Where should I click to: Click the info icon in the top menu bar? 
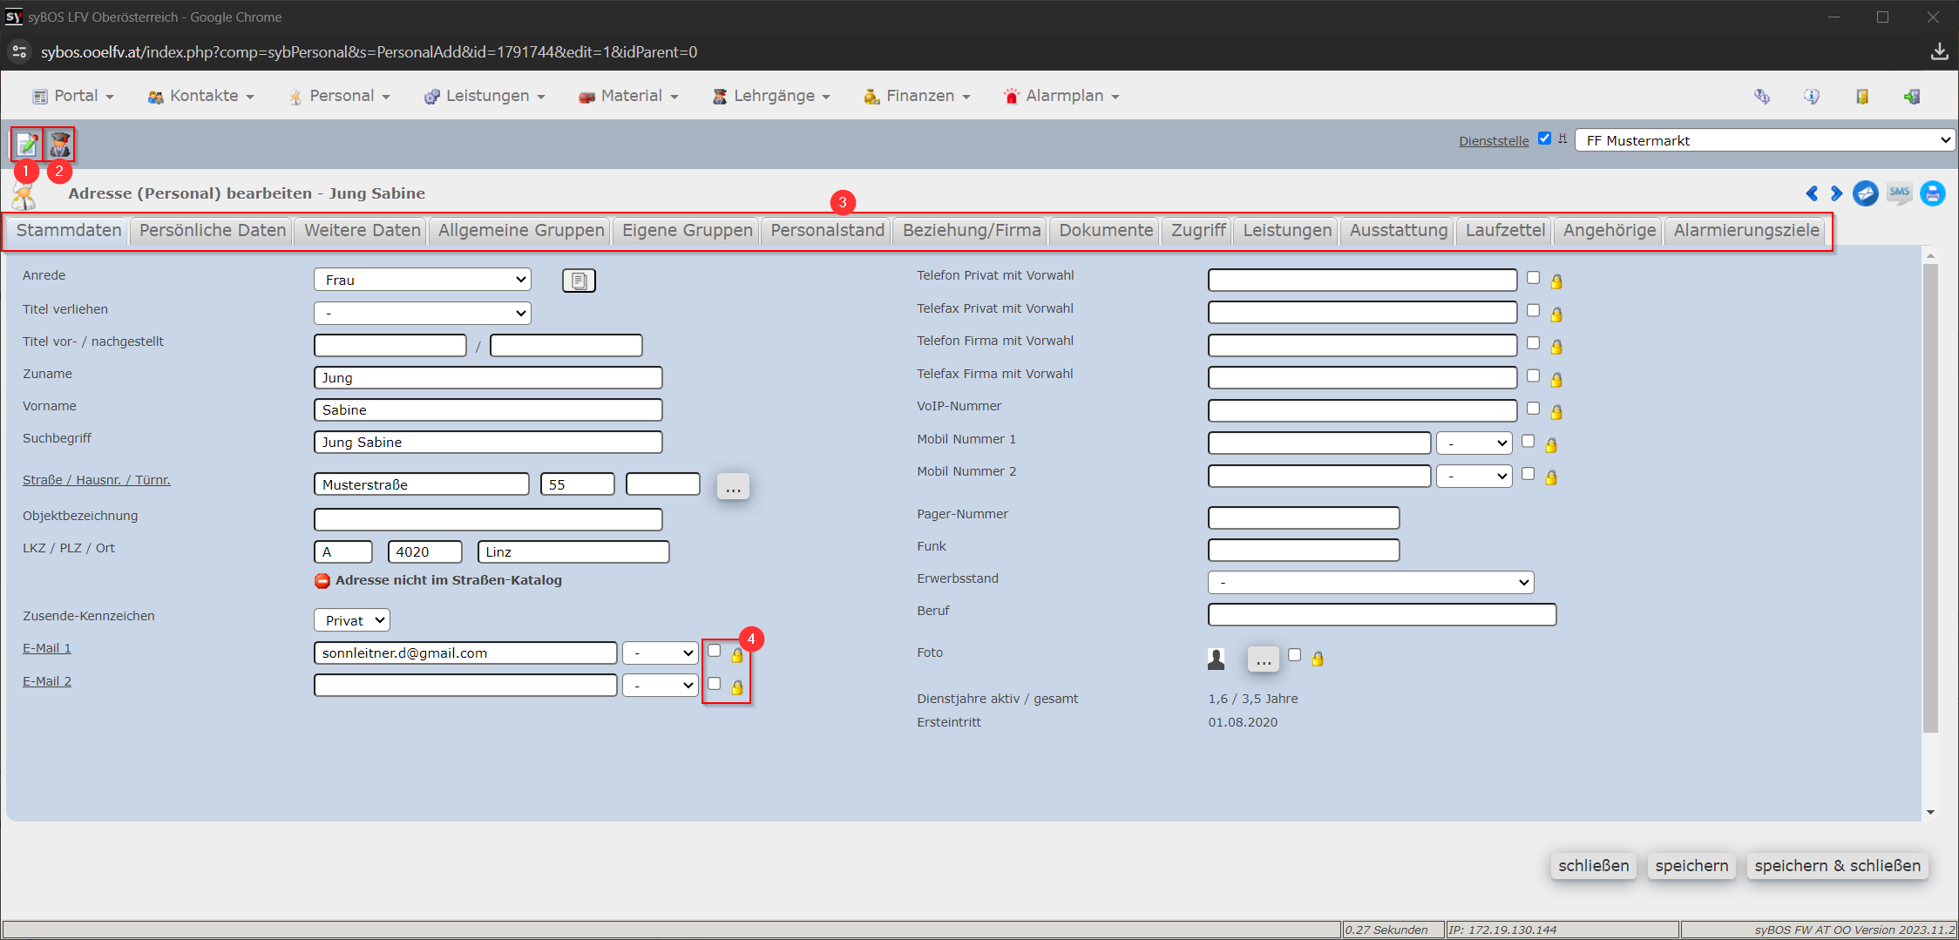[x=1812, y=97]
